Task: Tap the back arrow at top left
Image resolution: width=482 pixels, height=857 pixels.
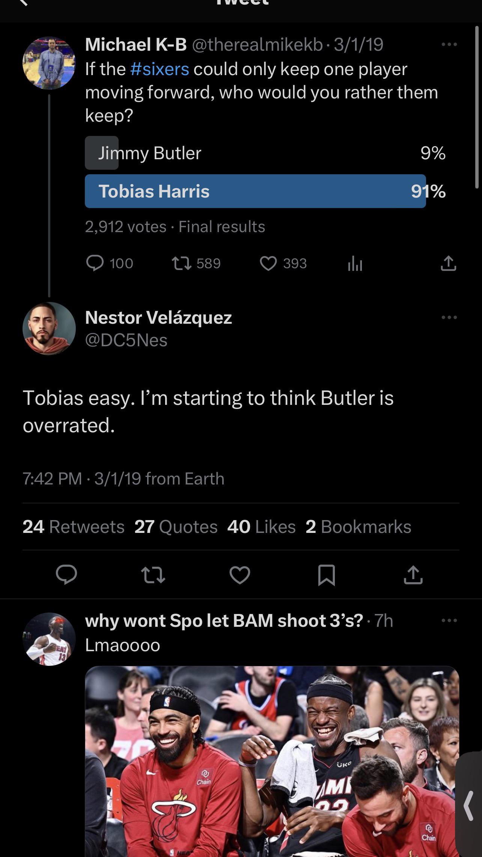Action: point(23,3)
